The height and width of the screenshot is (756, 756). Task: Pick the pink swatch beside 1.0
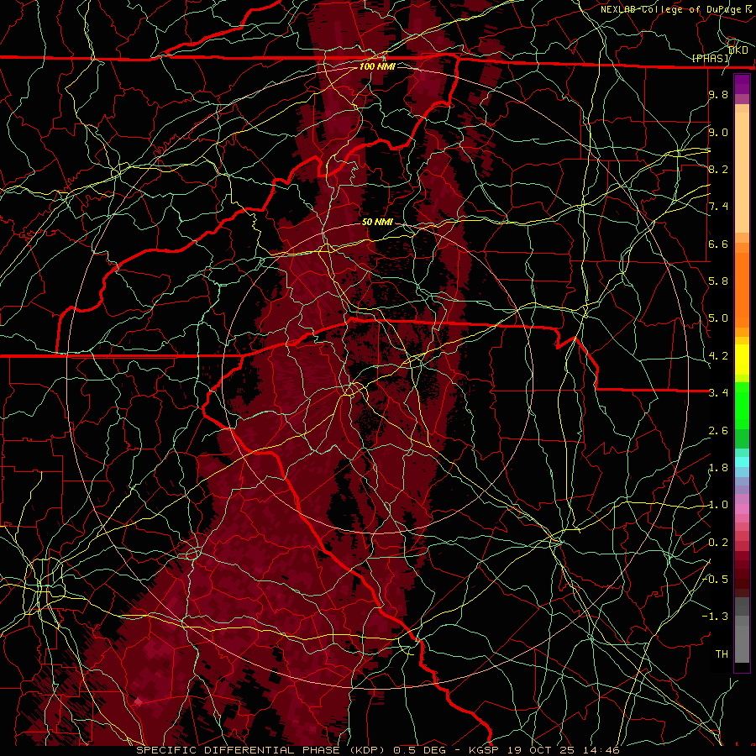(742, 508)
